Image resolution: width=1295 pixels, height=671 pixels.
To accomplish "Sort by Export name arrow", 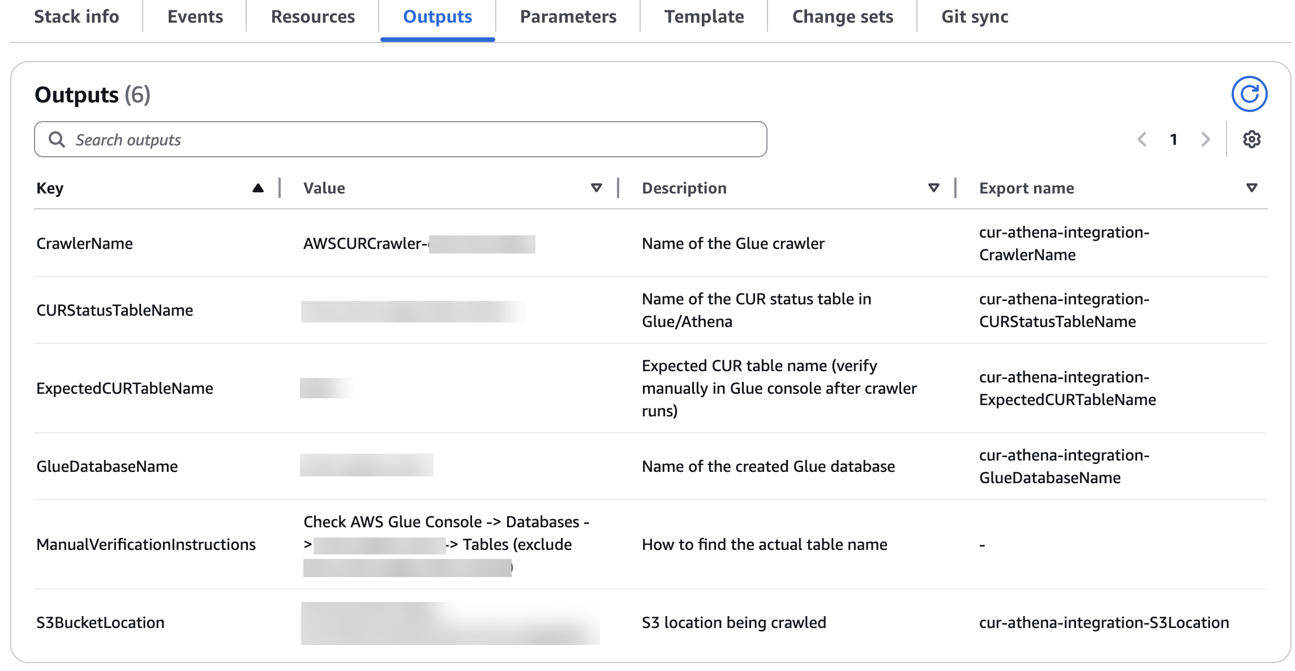I will [x=1251, y=188].
